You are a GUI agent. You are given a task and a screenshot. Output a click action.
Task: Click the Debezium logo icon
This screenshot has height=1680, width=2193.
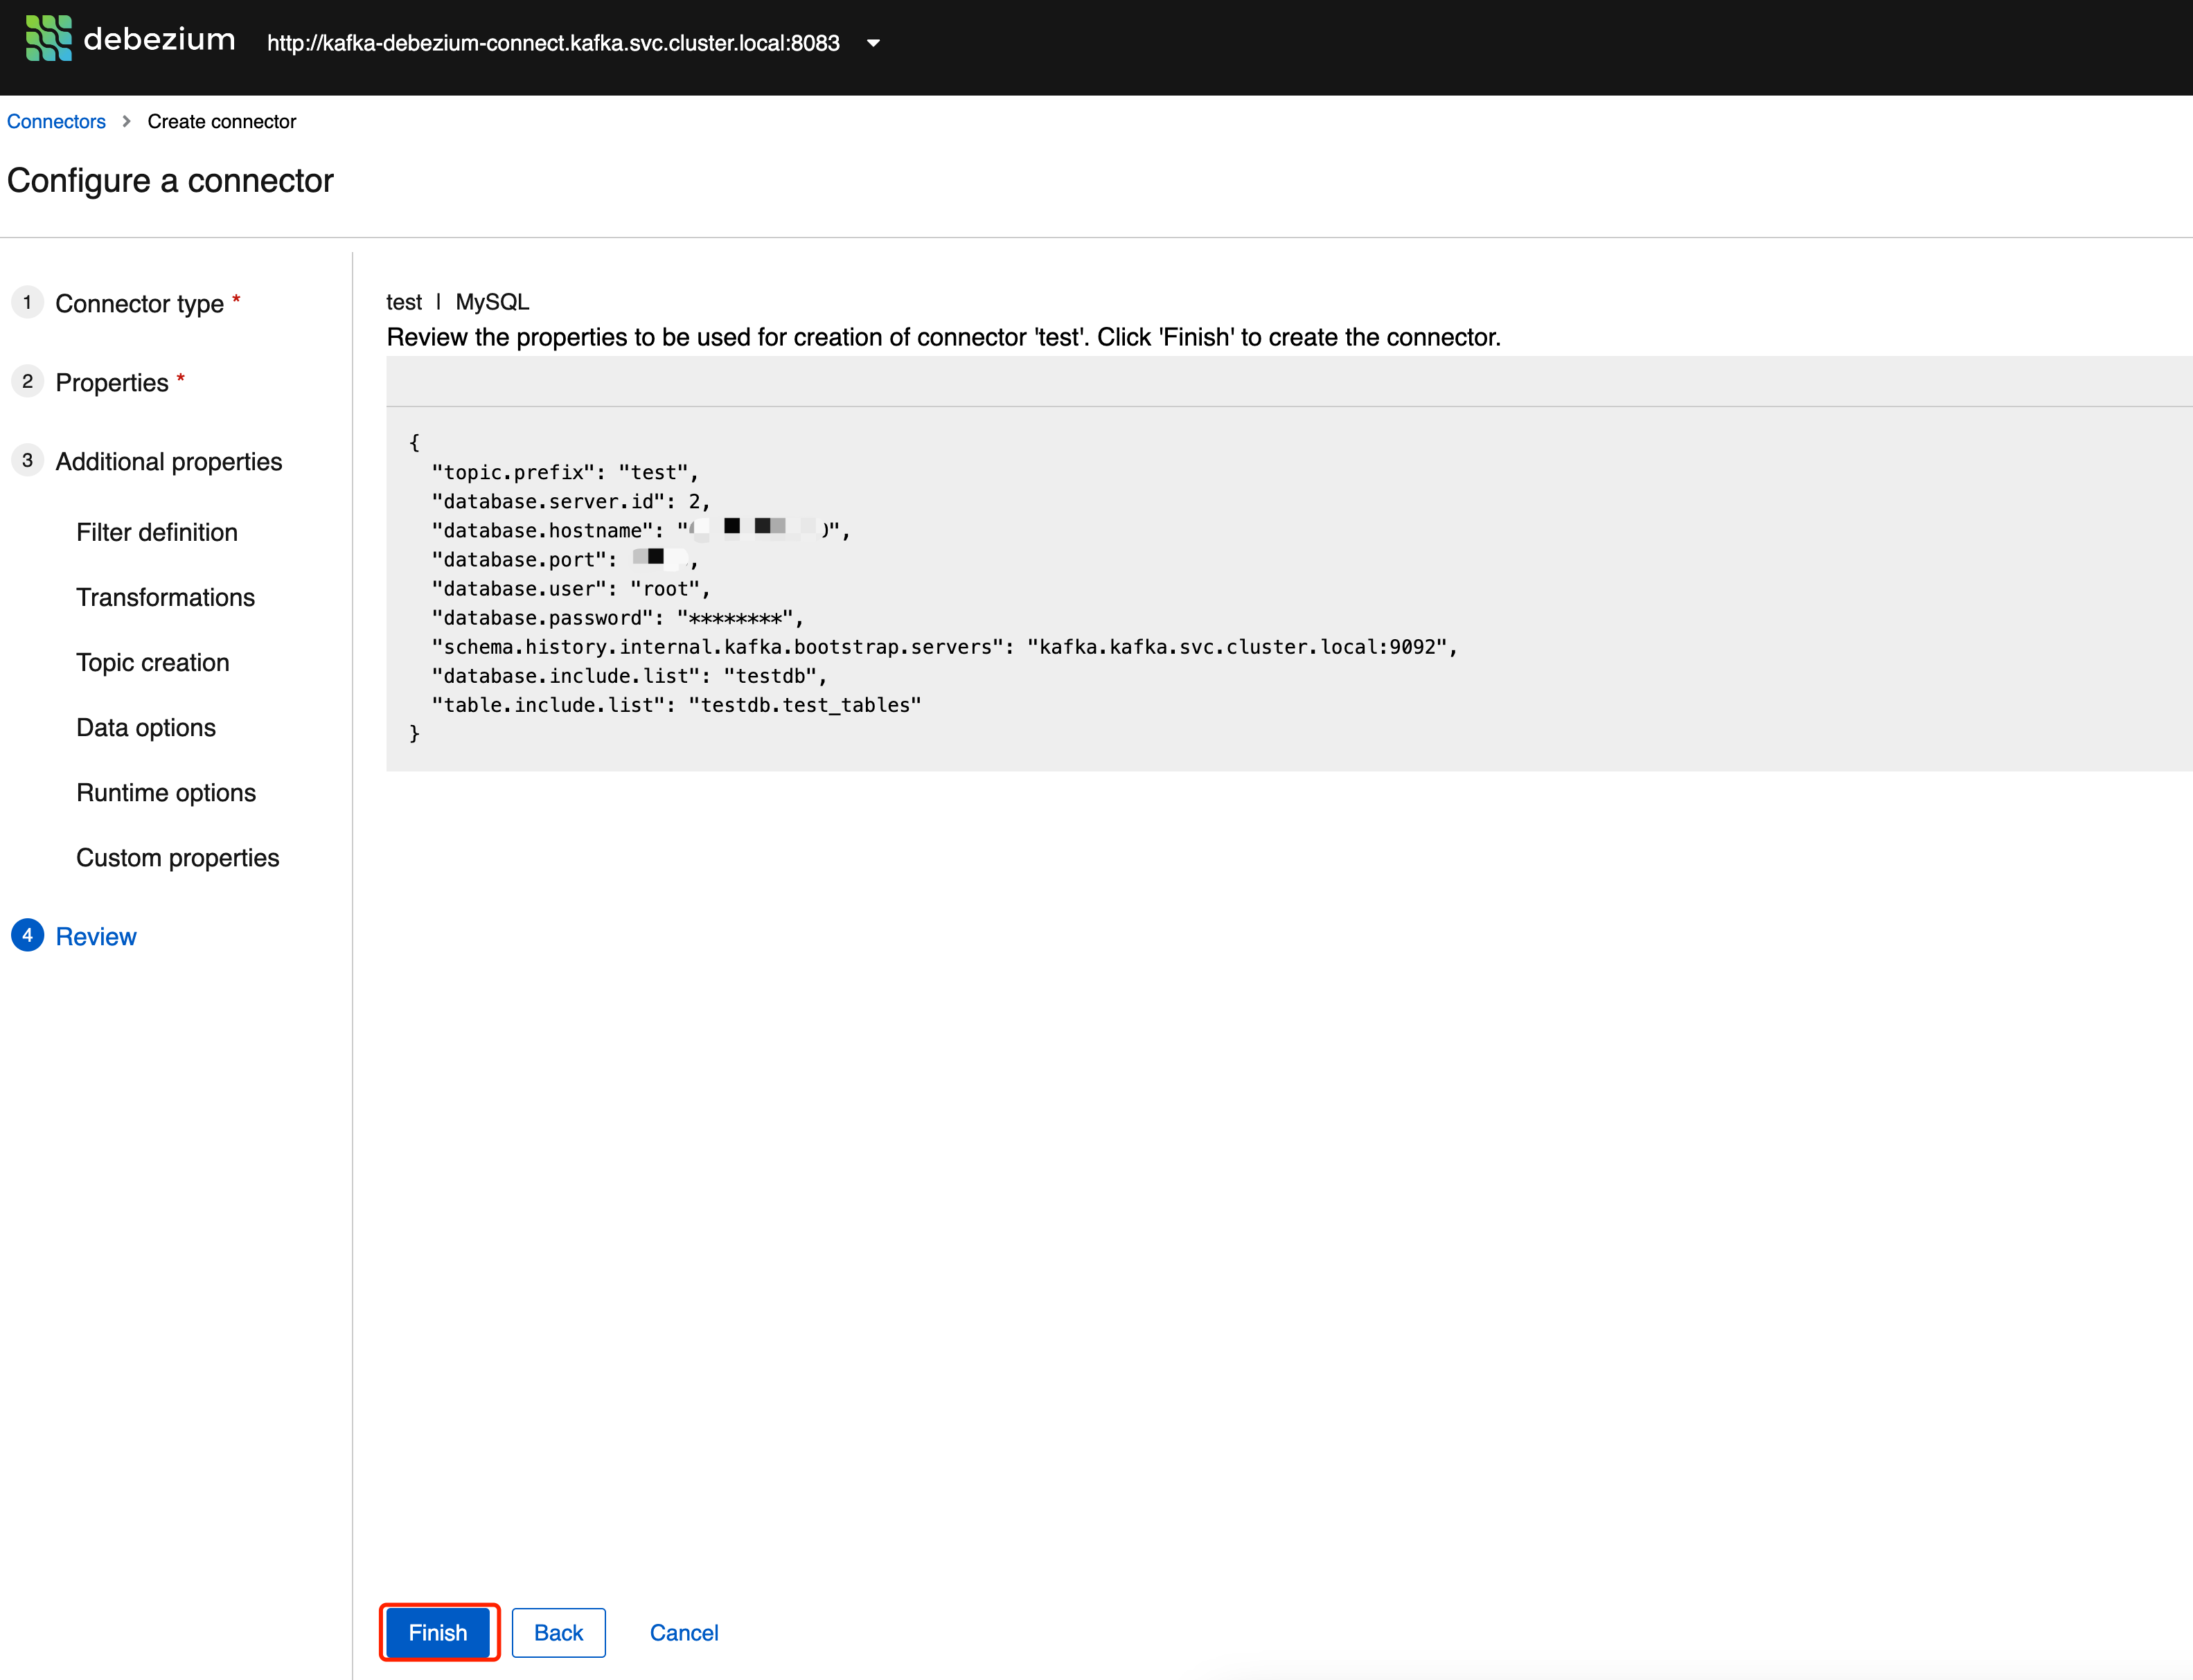[48, 39]
